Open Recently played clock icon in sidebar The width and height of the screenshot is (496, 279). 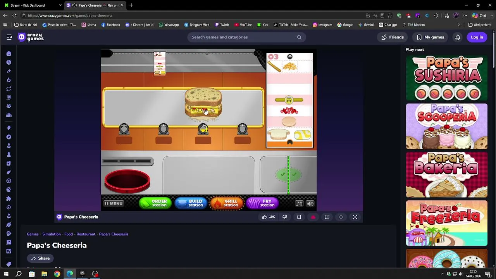point(9,62)
